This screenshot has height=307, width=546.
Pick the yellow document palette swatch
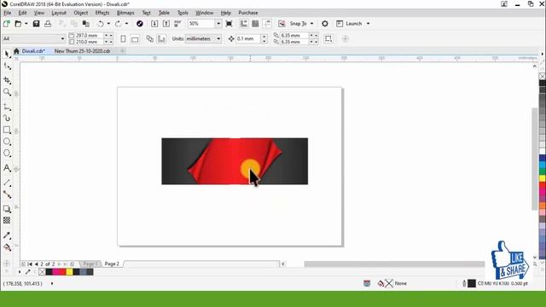[x=69, y=272]
